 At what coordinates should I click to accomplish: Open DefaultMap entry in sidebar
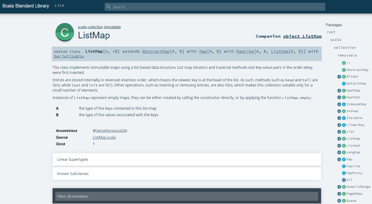(x=356, y=84)
